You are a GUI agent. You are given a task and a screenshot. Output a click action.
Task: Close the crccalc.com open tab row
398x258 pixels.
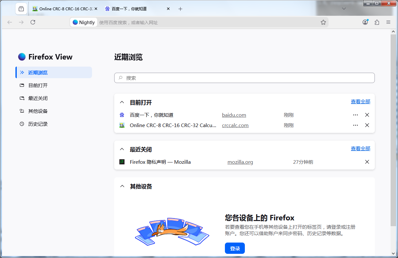click(367, 125)
